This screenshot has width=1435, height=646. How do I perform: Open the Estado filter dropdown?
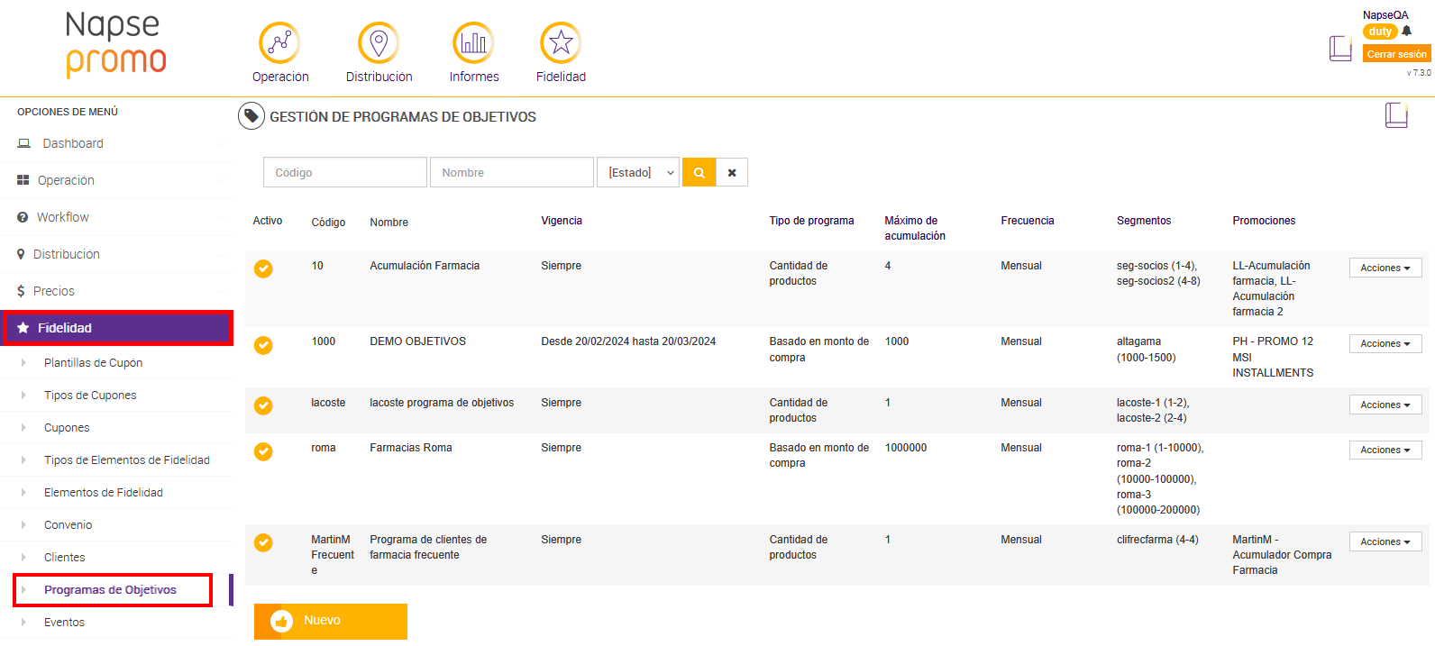pyautogui.click(x=638, y=172)
